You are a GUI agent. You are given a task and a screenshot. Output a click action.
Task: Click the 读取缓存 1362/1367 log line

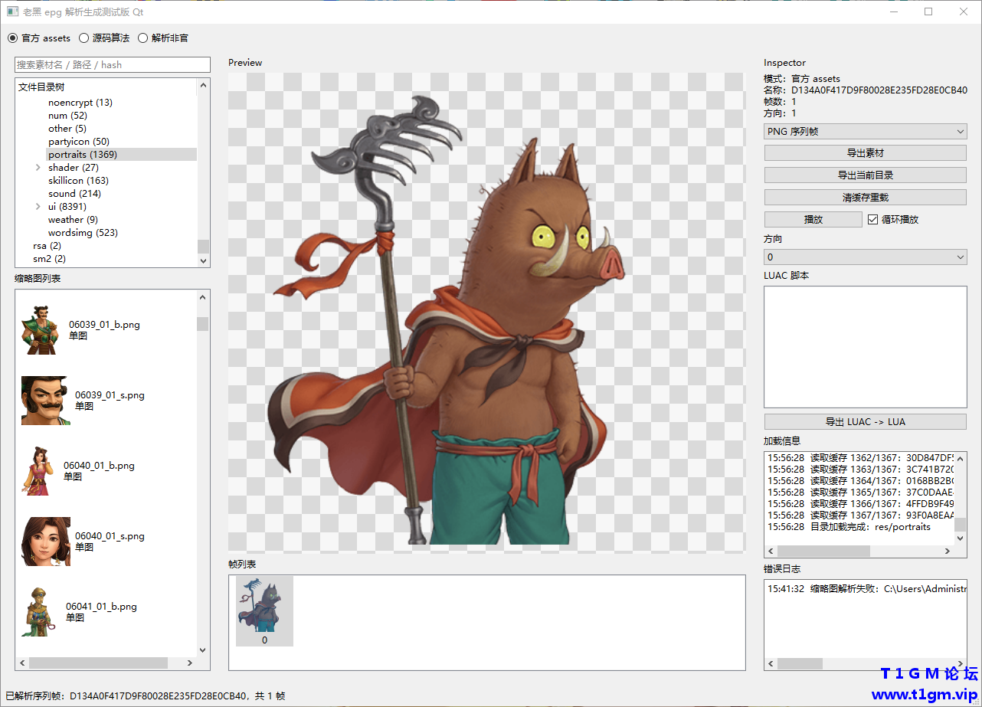pyautogui.click(x=860, y=458)
